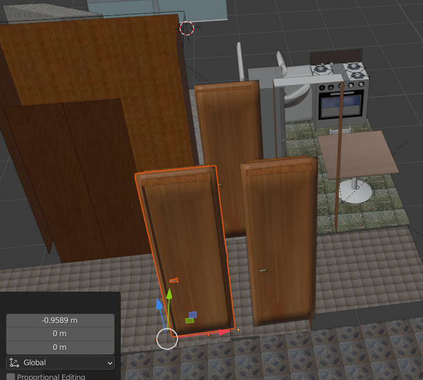Click the red X-axis gizmo arrow
Viewport: 423px width, 380px height.
tap(224, 332)
